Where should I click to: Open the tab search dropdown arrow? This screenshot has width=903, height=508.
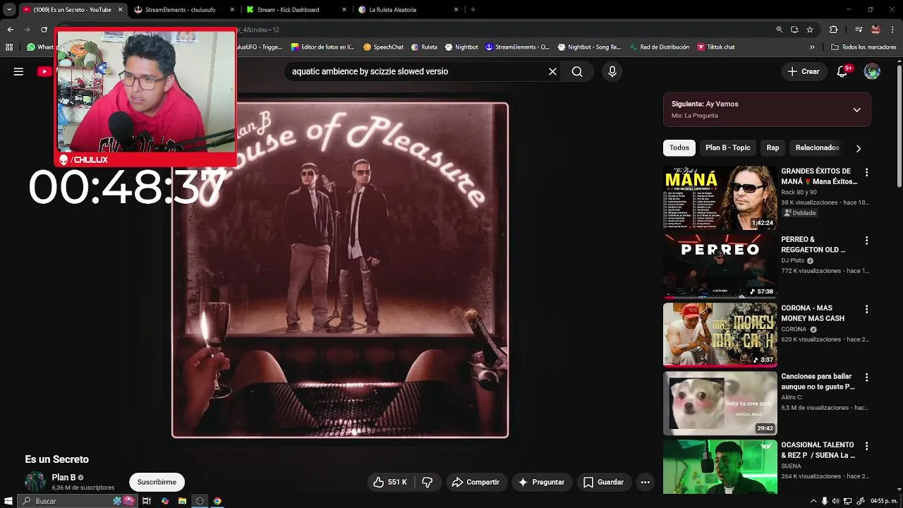tap(9, 10)
